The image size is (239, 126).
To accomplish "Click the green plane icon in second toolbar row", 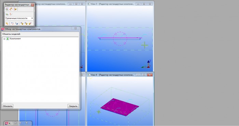I will tap(7, 14).
